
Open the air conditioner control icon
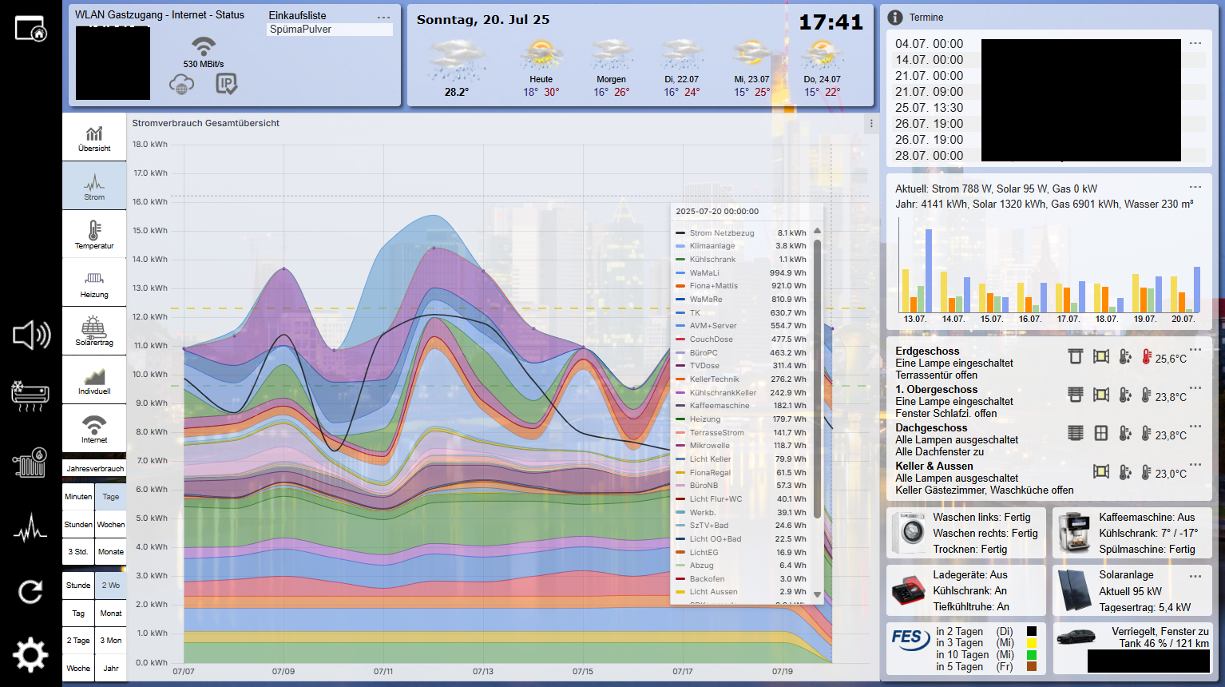[30, 396]
